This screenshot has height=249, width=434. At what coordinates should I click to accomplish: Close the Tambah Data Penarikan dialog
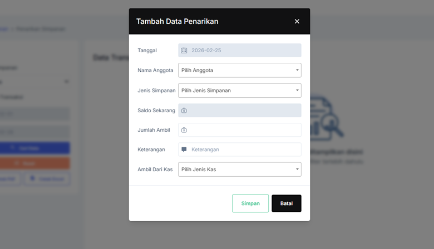coord(297,21)
